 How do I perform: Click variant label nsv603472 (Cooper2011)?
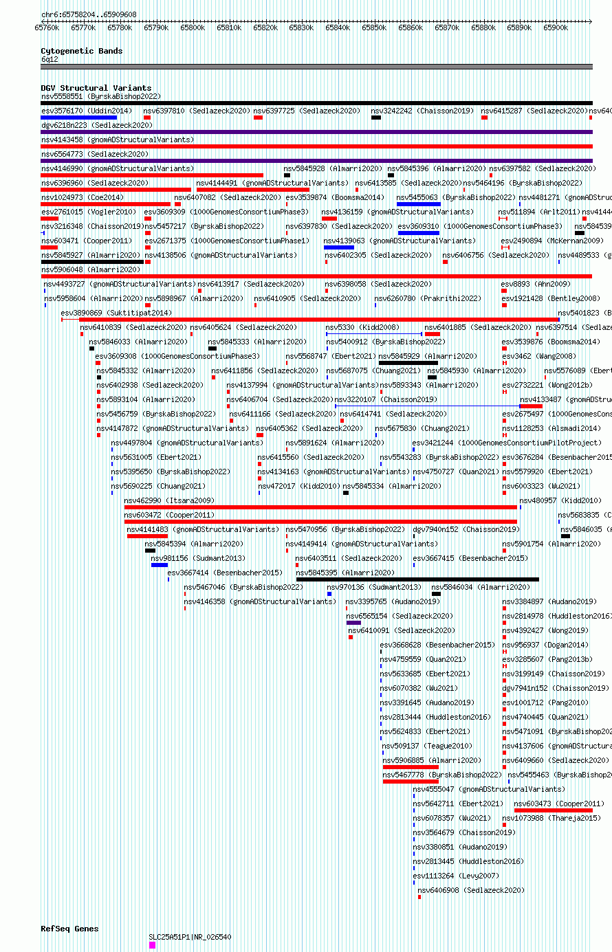tap(169, 515)
